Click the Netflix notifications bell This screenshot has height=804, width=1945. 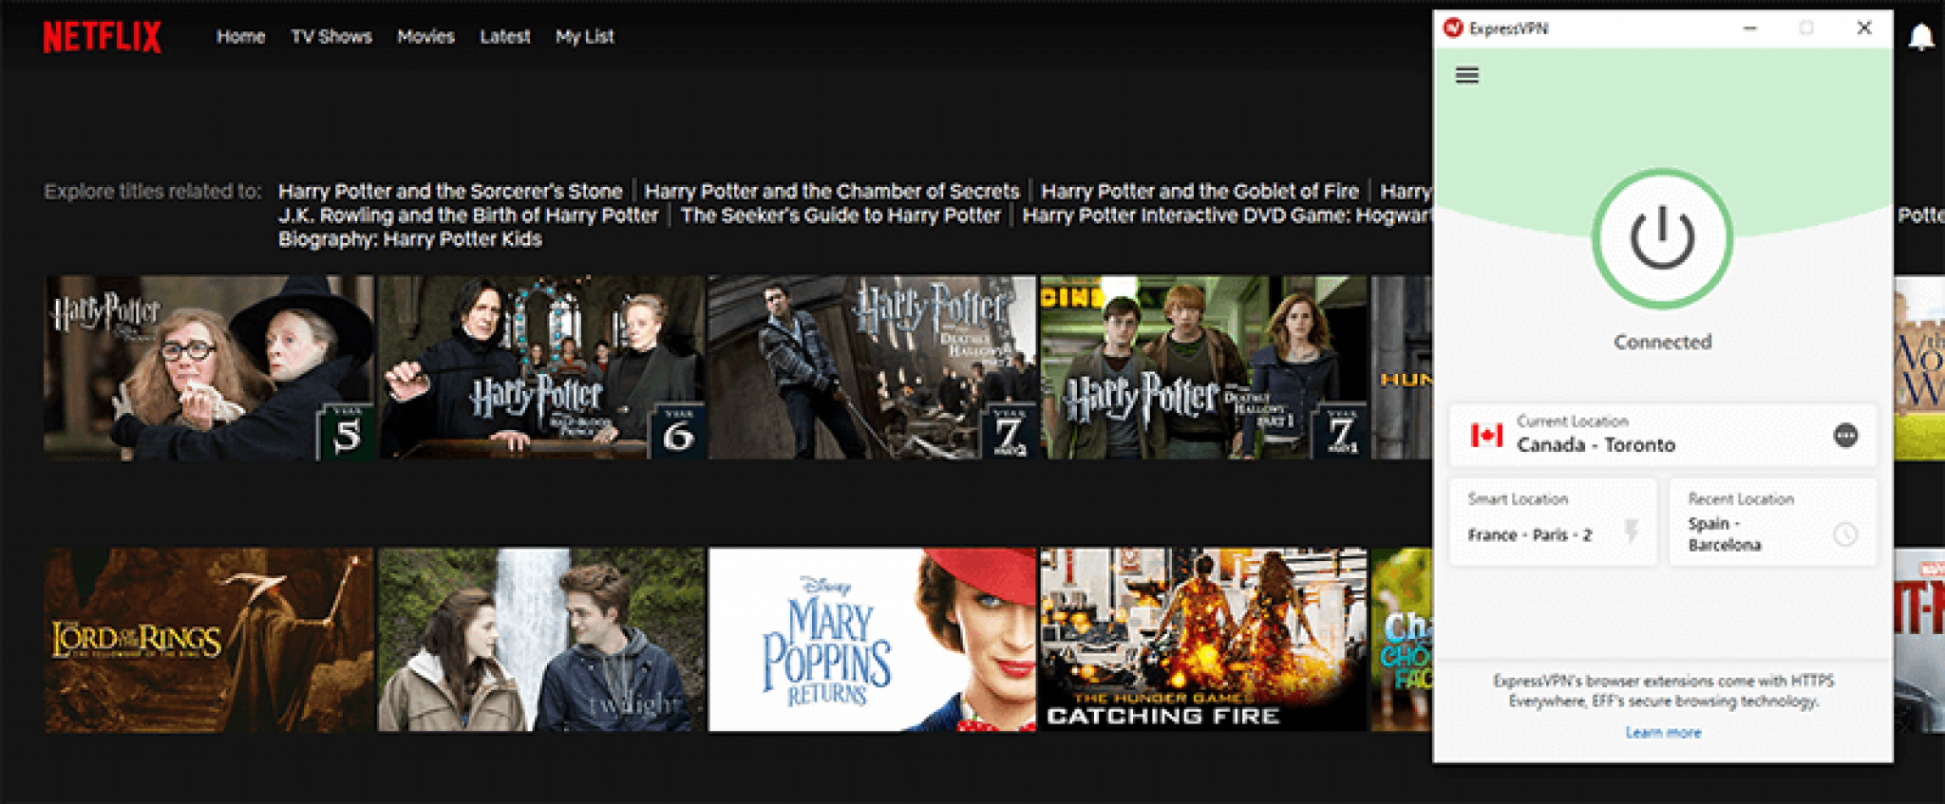coord(1921,37)
